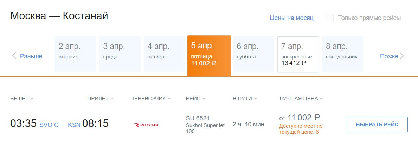Sort by Лучшая цена column
418x146 pixels.
click(301, 99)
